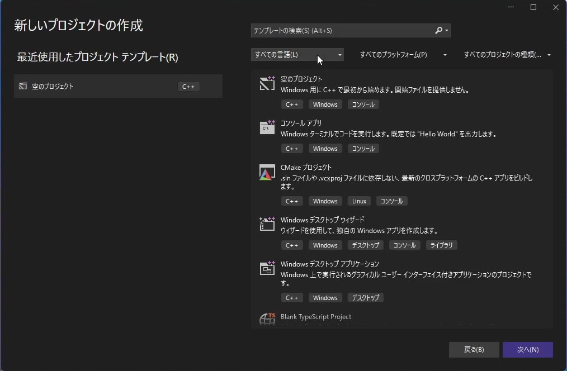Click ライブラリ tag under デスクトップ ウィザード

click(x=442, y=245)
